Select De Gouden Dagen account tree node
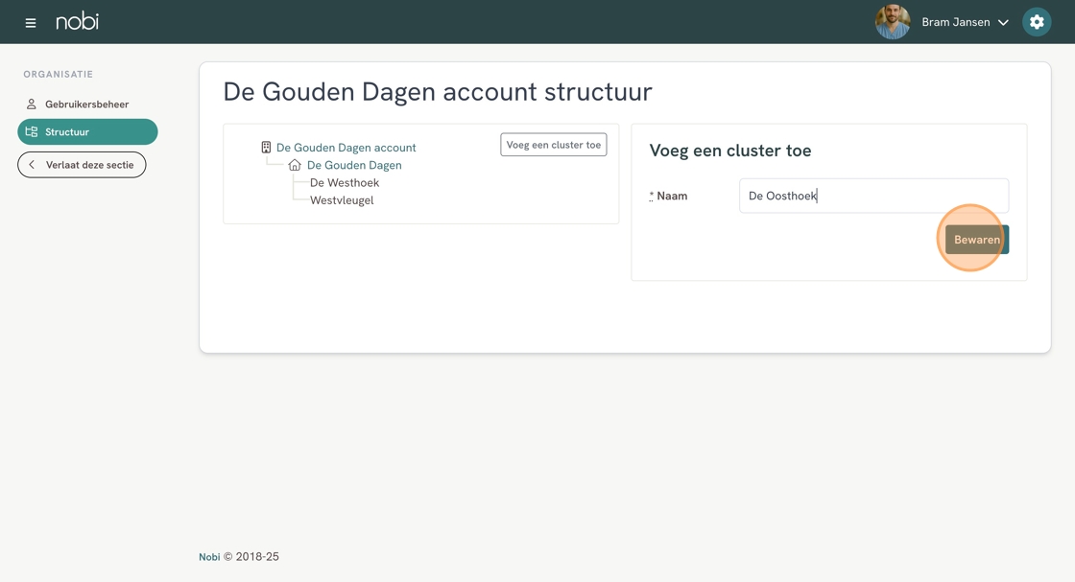The image size is (1075, 582). click(x=346, y=148)
